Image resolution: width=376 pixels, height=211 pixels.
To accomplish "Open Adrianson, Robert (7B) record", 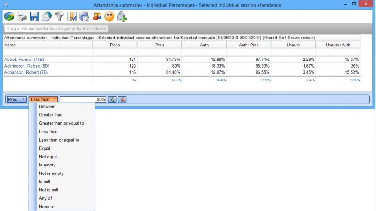I will pos(26,72).
